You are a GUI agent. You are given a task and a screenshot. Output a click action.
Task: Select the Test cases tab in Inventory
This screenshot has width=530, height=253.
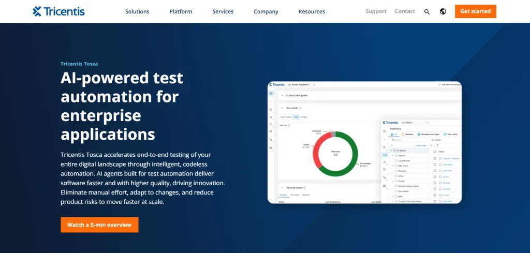click(450, 134)
